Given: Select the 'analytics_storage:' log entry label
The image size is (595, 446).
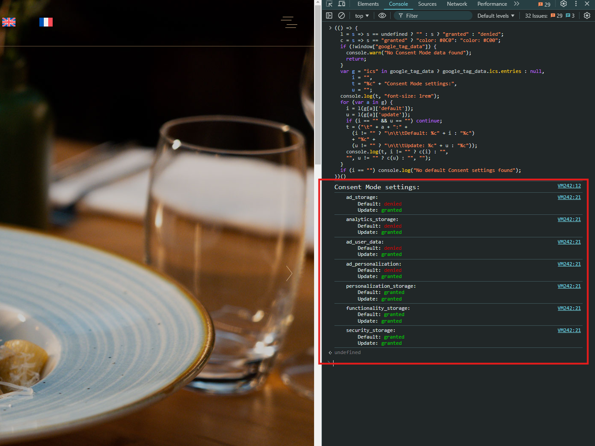Looking at the screenshot, I should 372,220.
